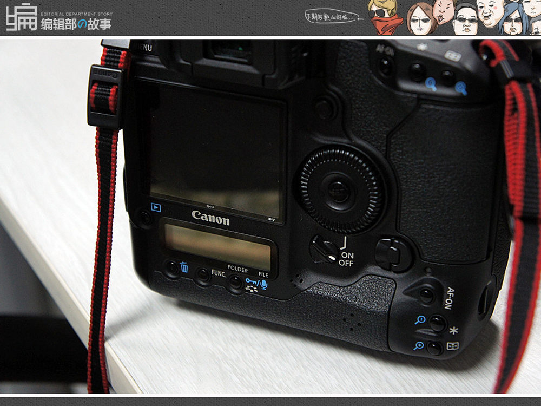Click the round button beside the trash icon
This screenshot has width=541, height=406.
(x=171, y=267)
